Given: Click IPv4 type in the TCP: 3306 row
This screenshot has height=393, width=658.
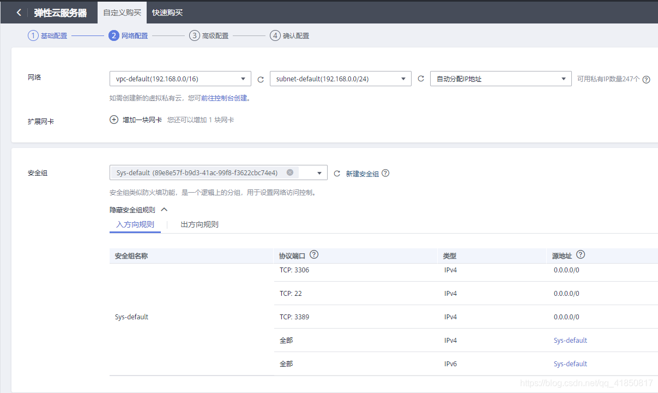Looking at the screenshot, I should tap(450, 270).
